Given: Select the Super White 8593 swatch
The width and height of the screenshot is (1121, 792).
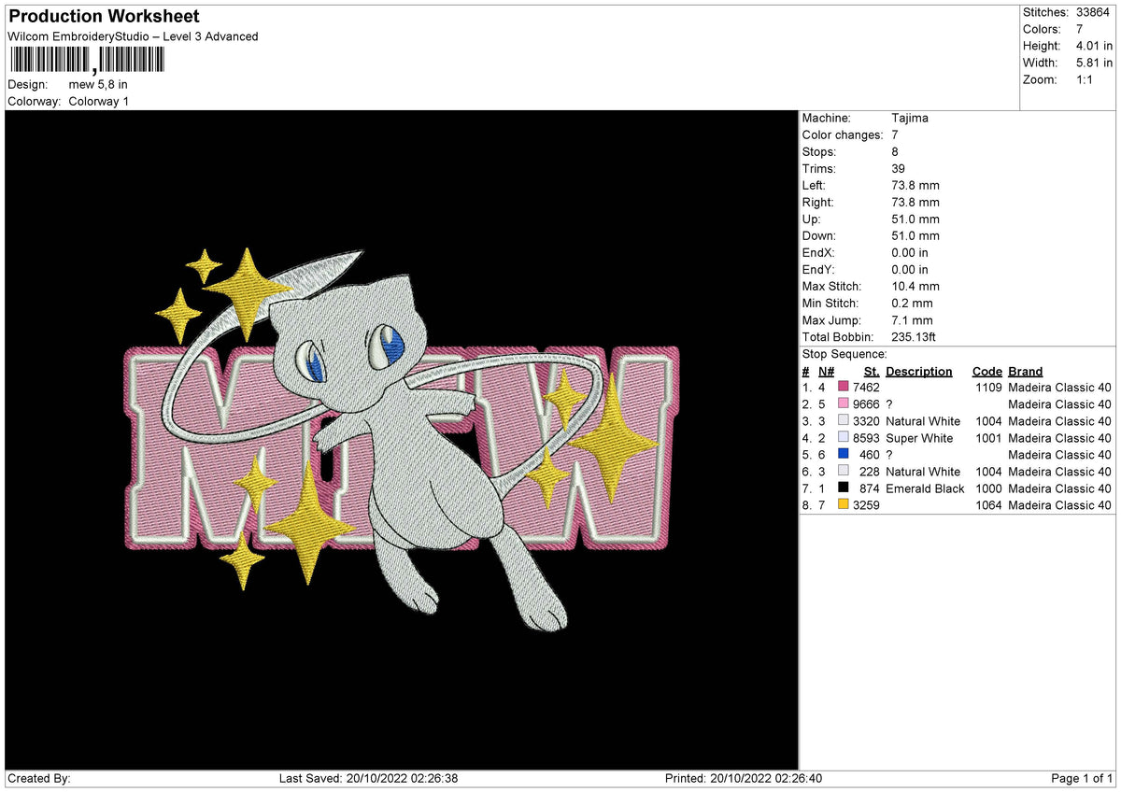Looking at the screenshot, I should point(842,438).
